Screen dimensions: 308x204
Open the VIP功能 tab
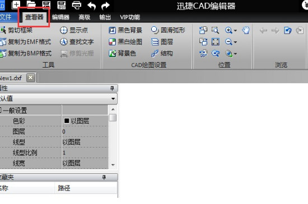click(x=130, y=17)
